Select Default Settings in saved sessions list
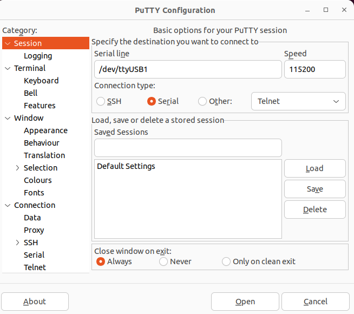 tap(126, 166)
